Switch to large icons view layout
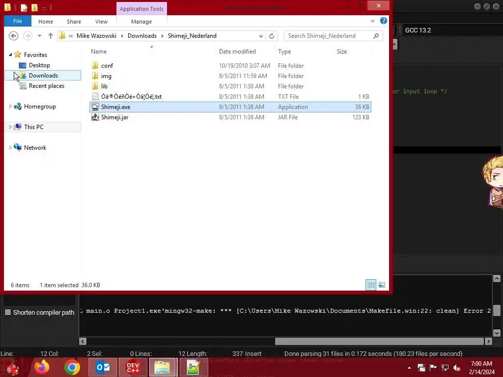This screenshot has width=503, height=377. click(382, 285)
